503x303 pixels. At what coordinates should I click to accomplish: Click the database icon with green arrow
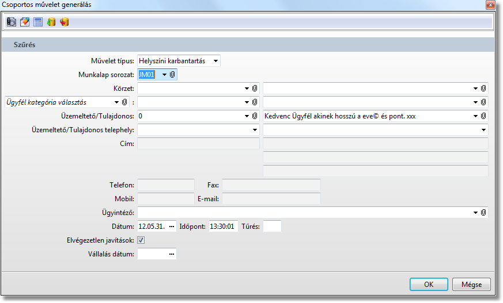click(x=51, y=22)
